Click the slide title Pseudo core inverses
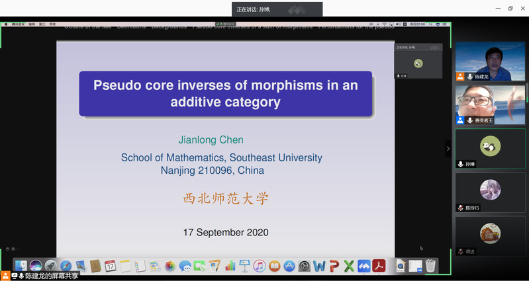529x281 pixels. pyautogui.click(x=225, y=93)
